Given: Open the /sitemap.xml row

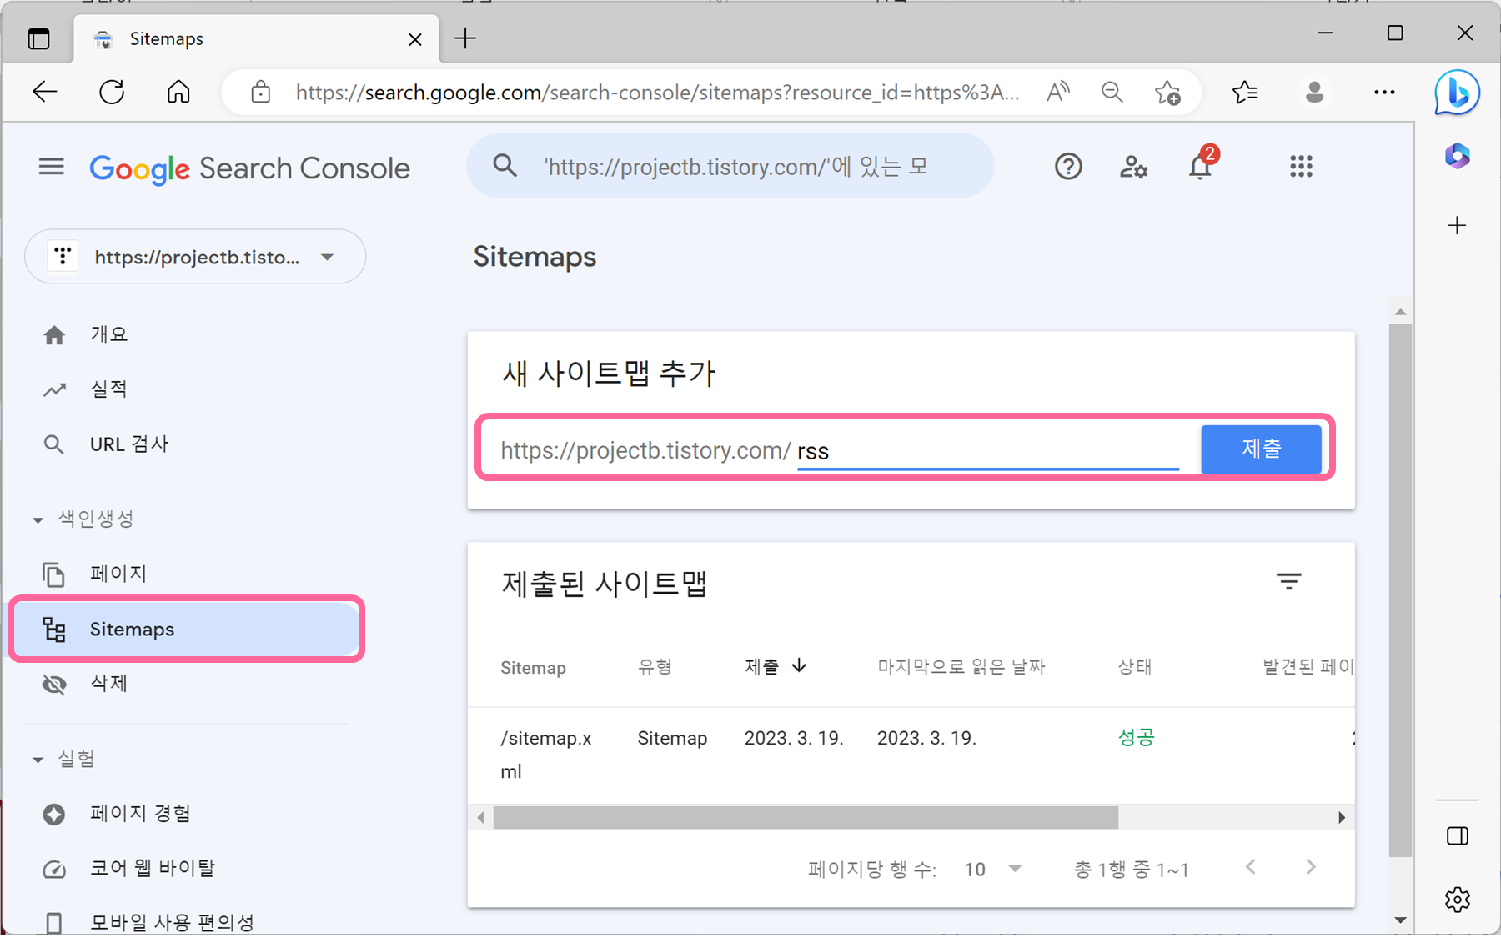Looking at the screenshot, I should click(x=911, y=755).
